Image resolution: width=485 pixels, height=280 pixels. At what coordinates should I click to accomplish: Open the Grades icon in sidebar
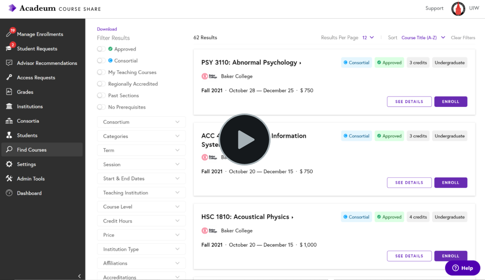pos(9,92)
